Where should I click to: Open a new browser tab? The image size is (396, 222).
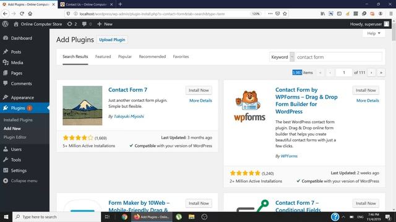(120, 4)
